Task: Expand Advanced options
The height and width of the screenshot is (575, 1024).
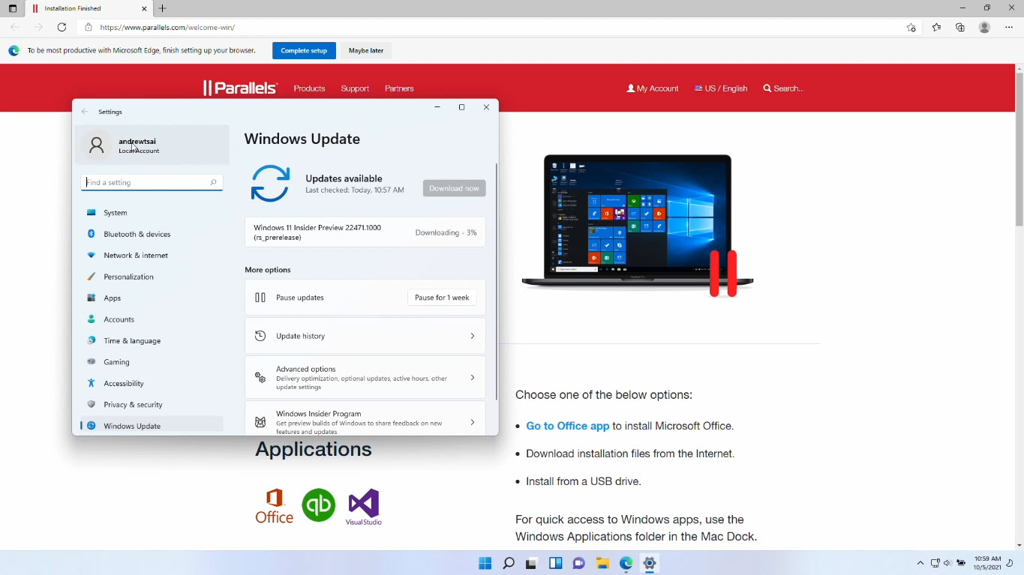Action: click(365, 378)
